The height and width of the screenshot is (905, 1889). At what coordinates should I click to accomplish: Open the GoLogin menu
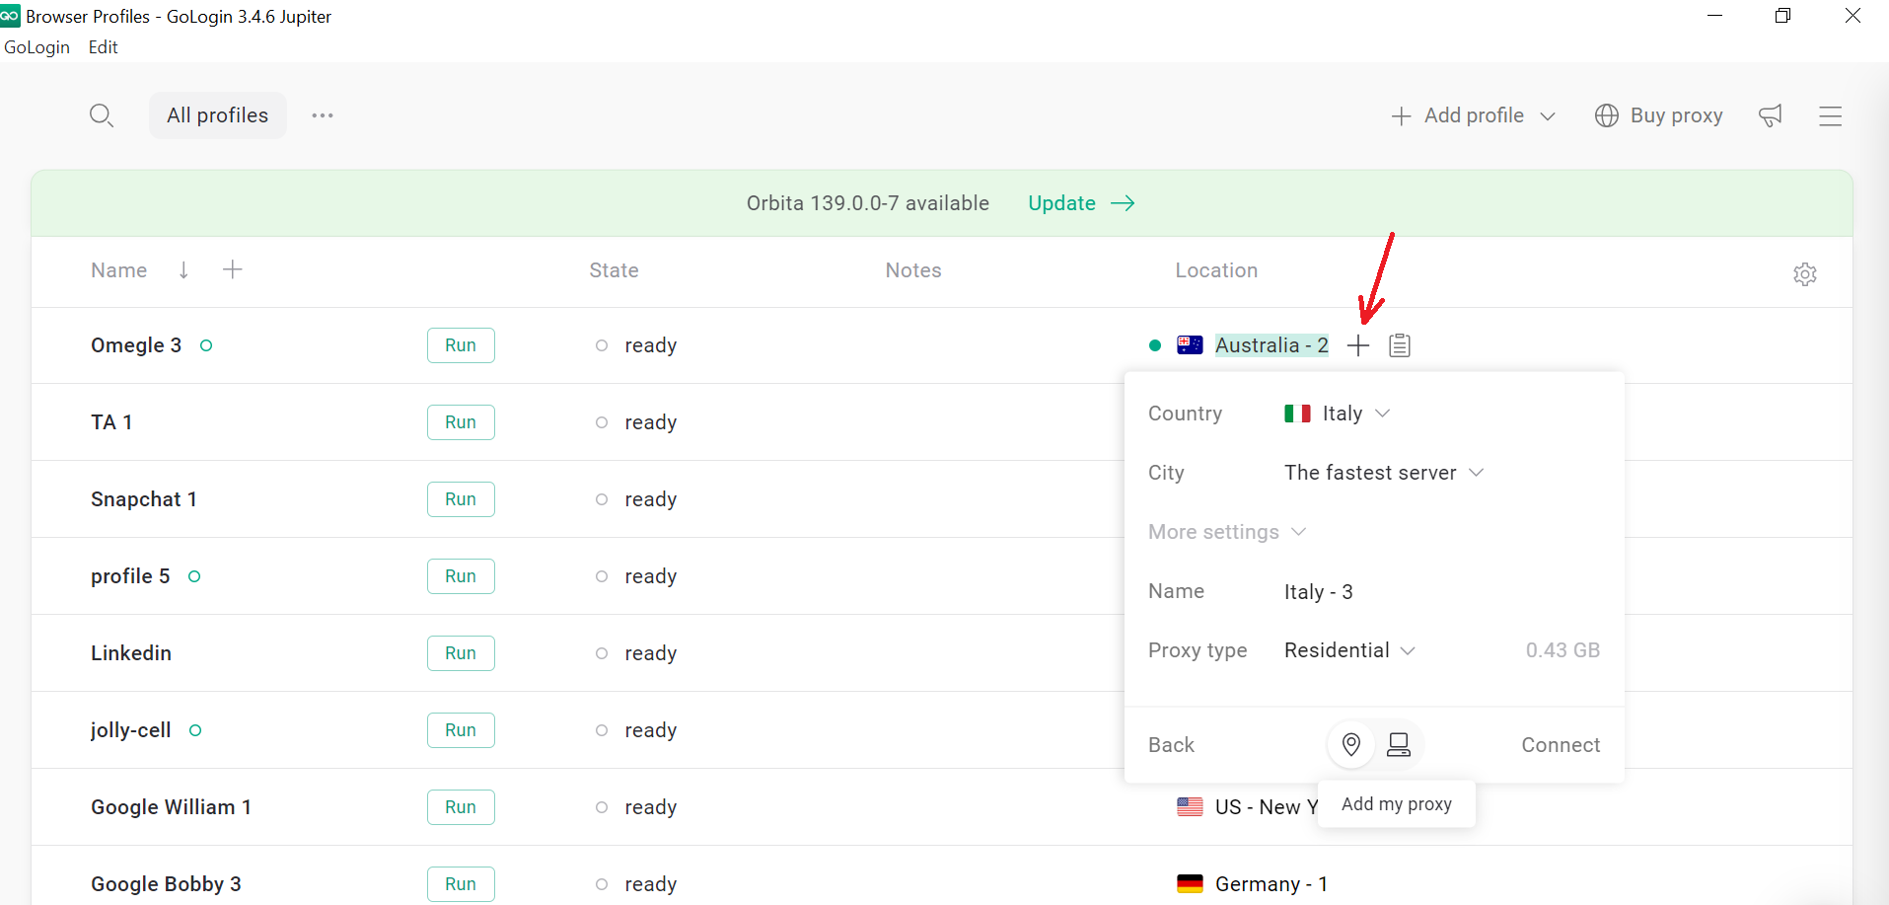37,47
